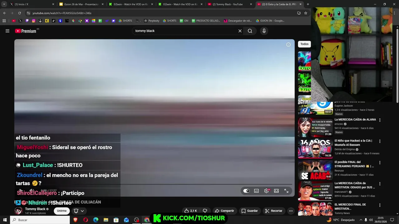Switch to the 'Inicio / X' browser tab
Viewport: 399px width, 224px height.
coord(32,4)
